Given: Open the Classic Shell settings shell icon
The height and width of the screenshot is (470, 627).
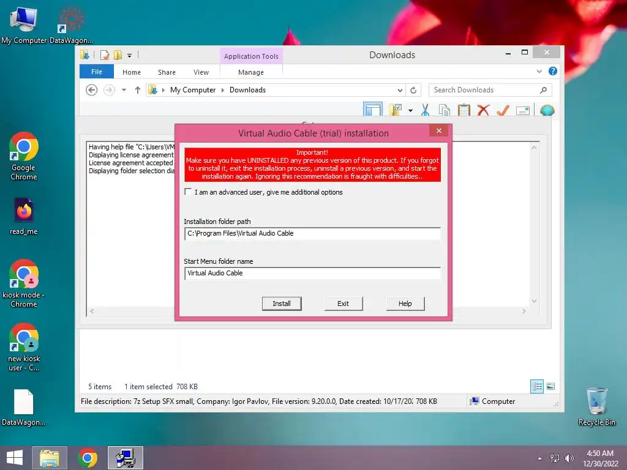Looking at the screenshot, I should (547, 110).
